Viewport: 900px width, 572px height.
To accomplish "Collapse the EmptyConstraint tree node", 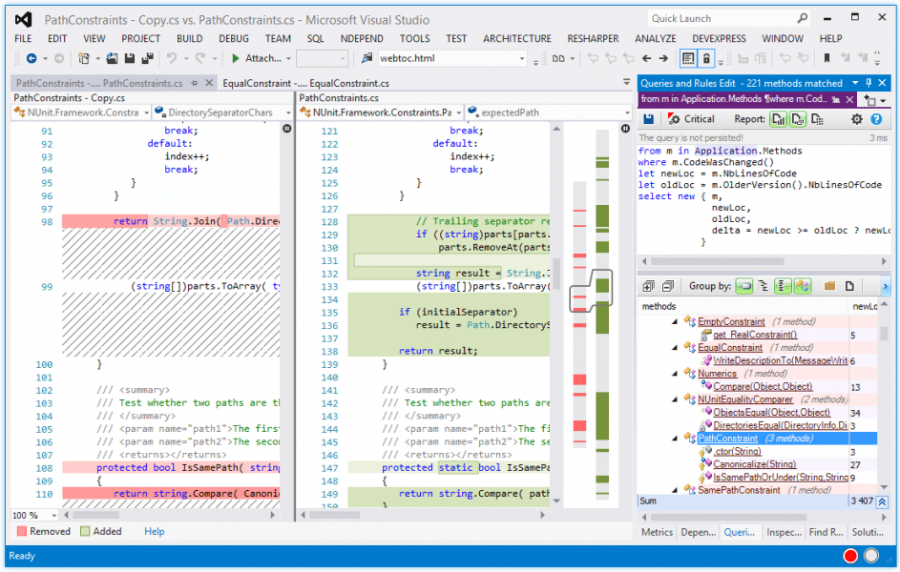I will (675, 322).
